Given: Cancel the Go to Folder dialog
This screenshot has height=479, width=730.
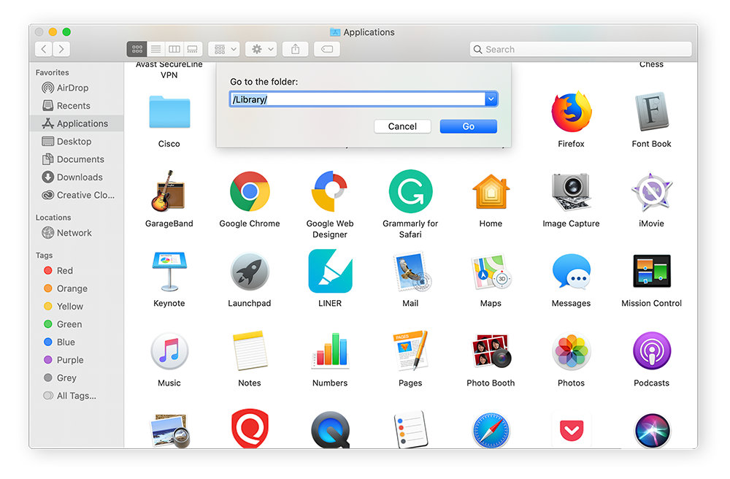Looking at the screenshot, I should (x=402, y=126).
